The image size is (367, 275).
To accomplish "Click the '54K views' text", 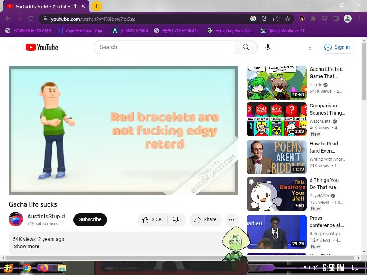I will point(24,239).
